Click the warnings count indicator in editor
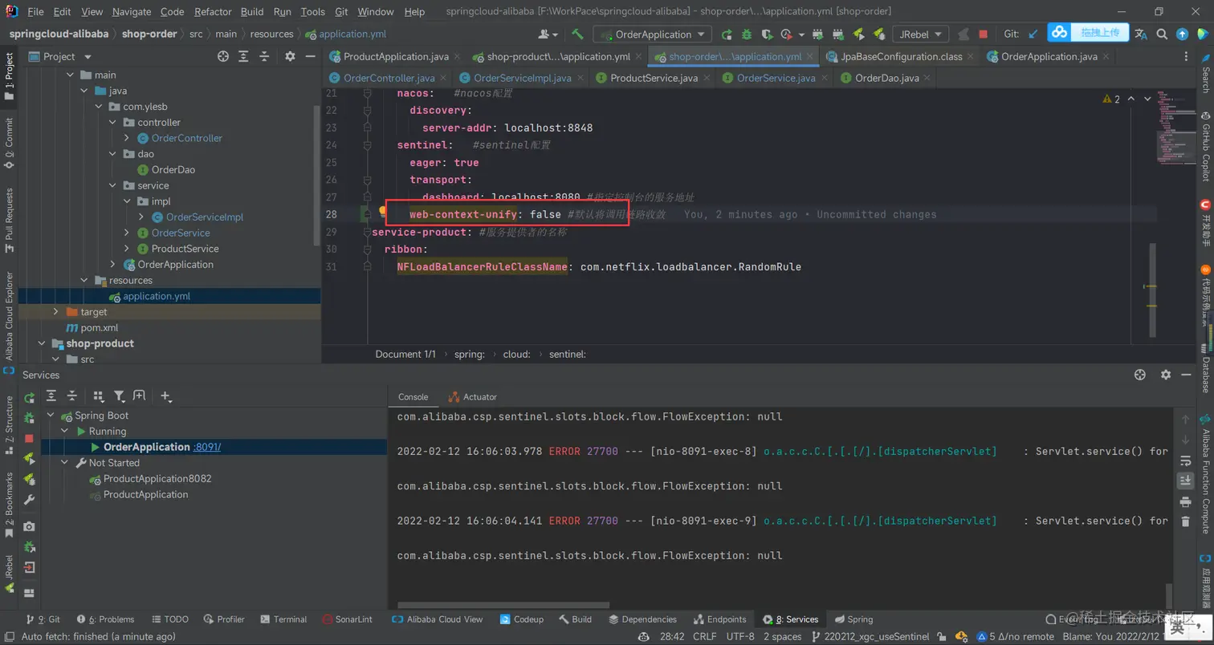Viewport: 1214px width, 645px height. pyautogui.click(x=1111, y=99)
